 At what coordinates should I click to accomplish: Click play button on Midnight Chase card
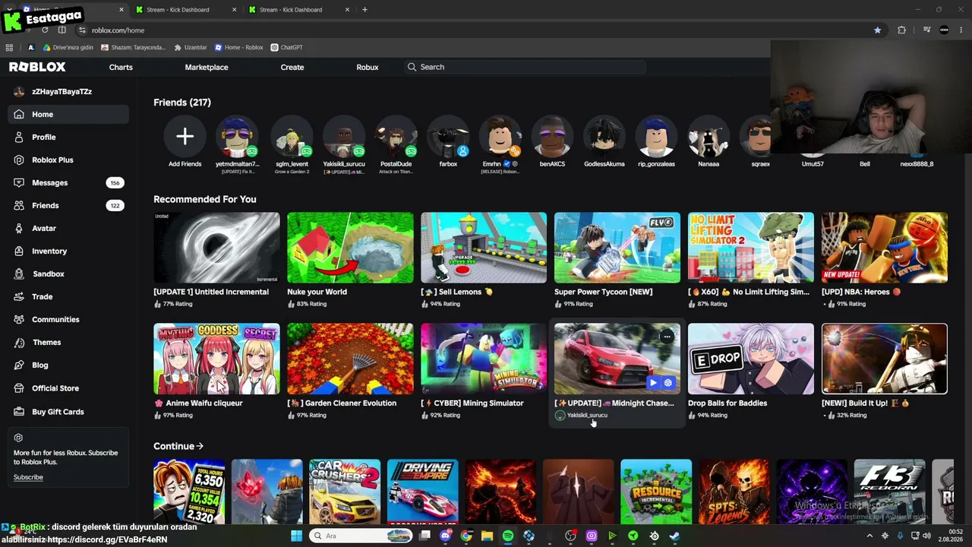point(653,383)
